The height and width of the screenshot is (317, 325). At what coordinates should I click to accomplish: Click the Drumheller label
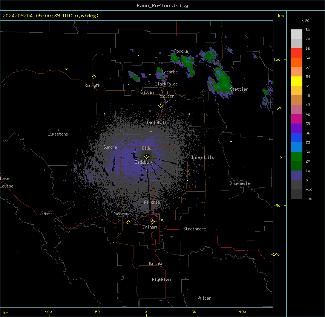[x=241, y=183]
